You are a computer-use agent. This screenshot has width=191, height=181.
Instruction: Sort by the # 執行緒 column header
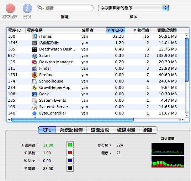click(138, 30)
